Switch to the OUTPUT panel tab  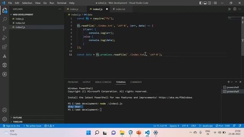point(87,82)
